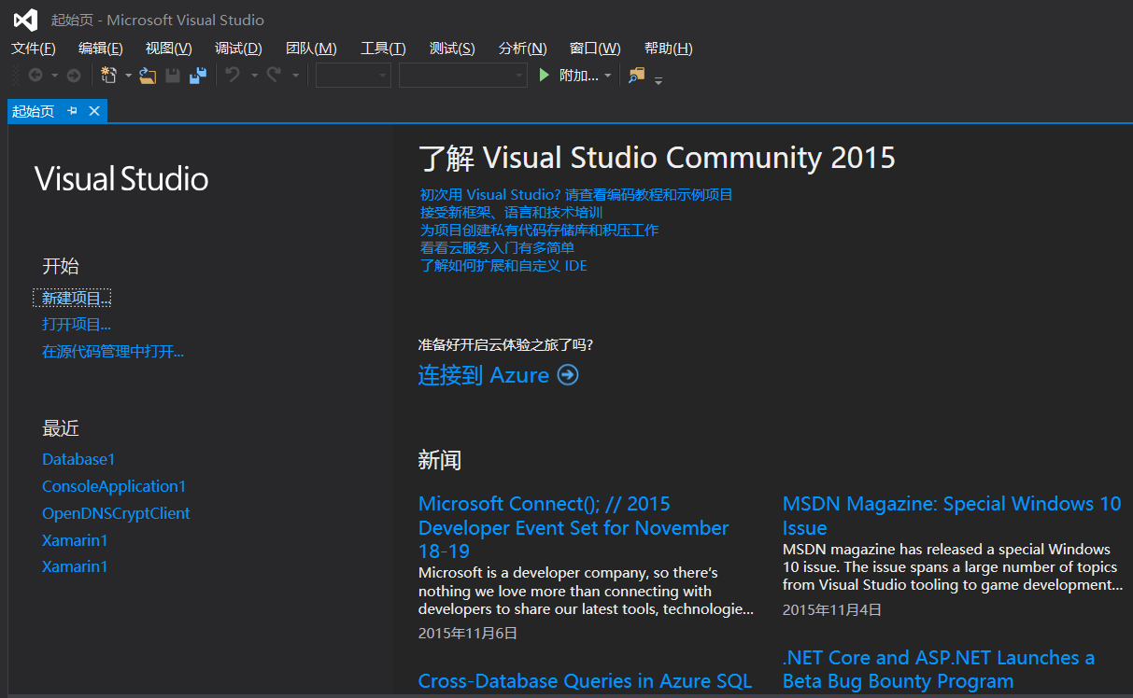Click the toolbar drag grip handle
The image size is (1133, 698).
click(x=15, y=76)
